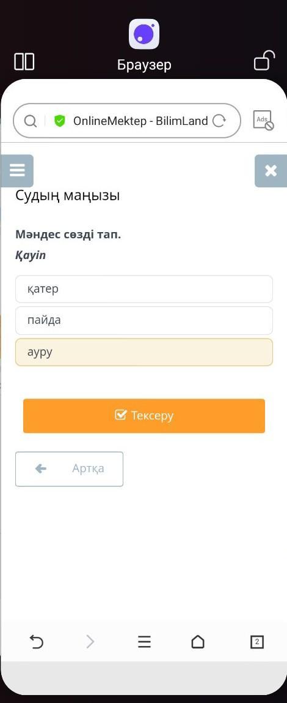Tap the unlock padlock icon
287x703 pixels.
(x=264, y=61)
